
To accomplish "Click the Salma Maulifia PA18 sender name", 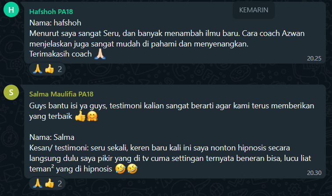I will coord(61,94).
